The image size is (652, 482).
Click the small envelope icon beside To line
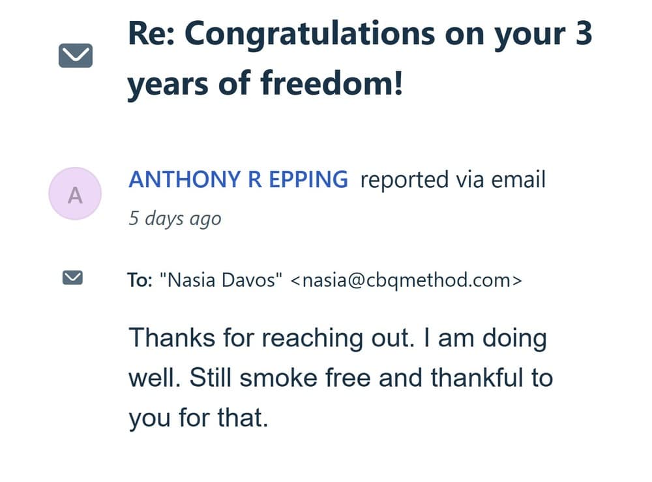click(72, 279)
